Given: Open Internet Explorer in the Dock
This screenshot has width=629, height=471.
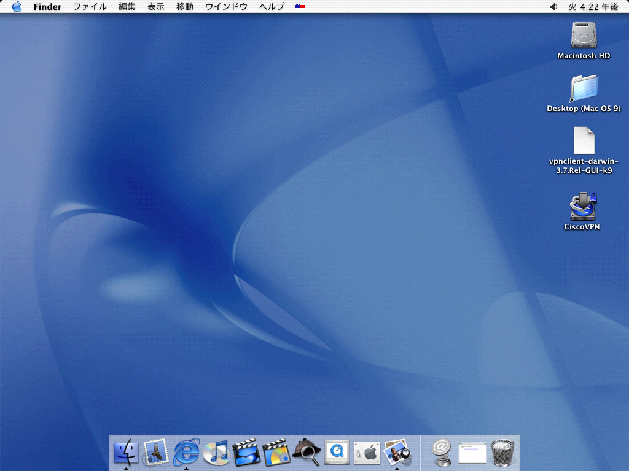Looking at the screenshot, I should pyautogui.click(x=186, y=453).
